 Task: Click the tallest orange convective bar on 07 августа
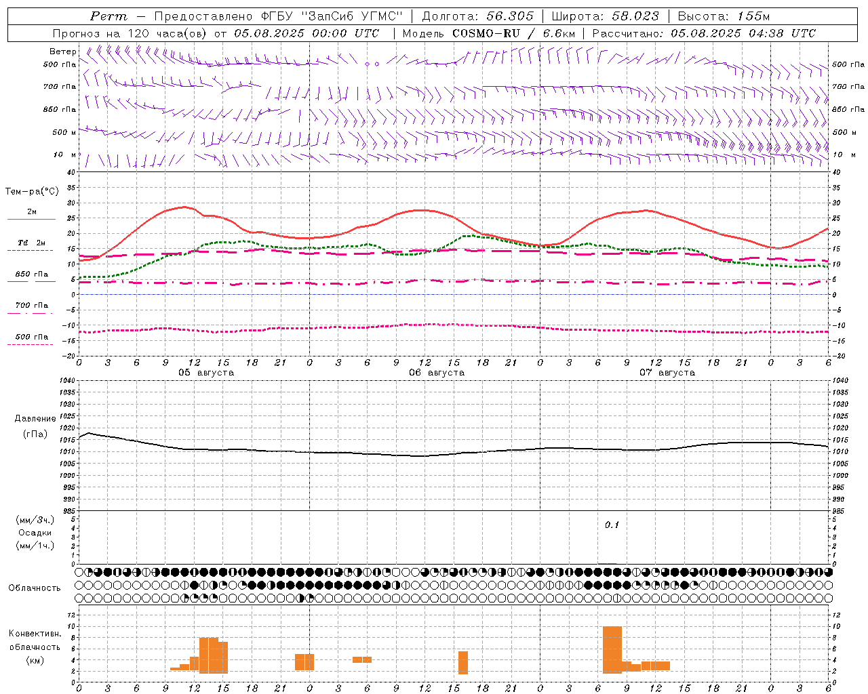pos(612,649)
